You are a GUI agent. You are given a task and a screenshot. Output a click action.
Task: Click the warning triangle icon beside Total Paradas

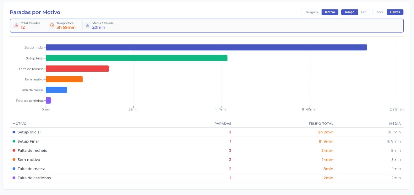[16, 25]
